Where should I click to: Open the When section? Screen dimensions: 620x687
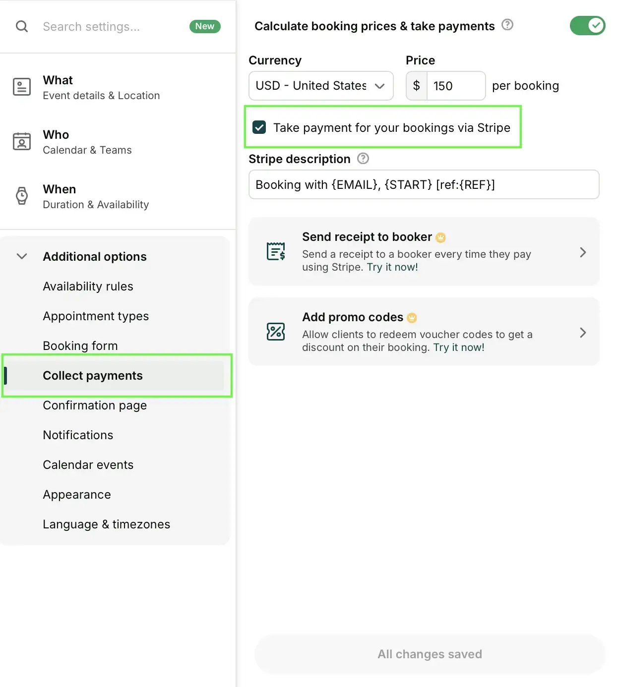(118, 196)
